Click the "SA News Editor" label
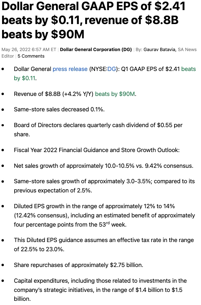This screenshot has height=305, width=201. 187,50
